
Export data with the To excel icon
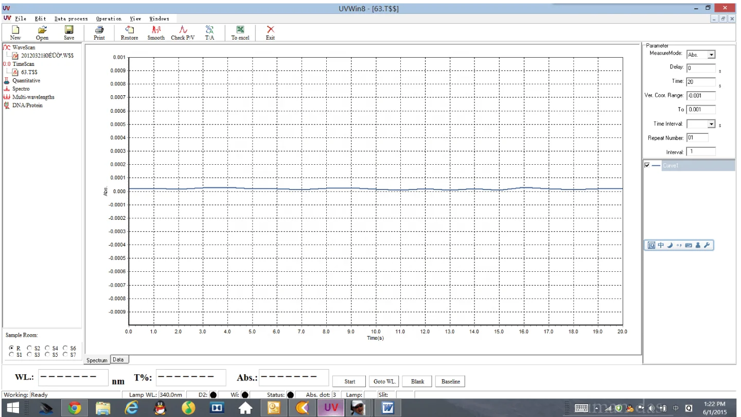(240, 32)
